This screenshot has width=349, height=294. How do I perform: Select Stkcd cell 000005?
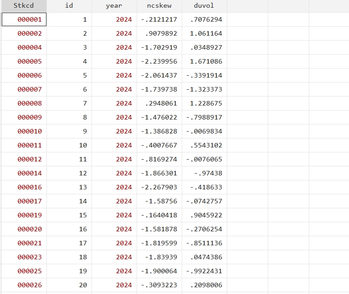(x=24, y=61)
